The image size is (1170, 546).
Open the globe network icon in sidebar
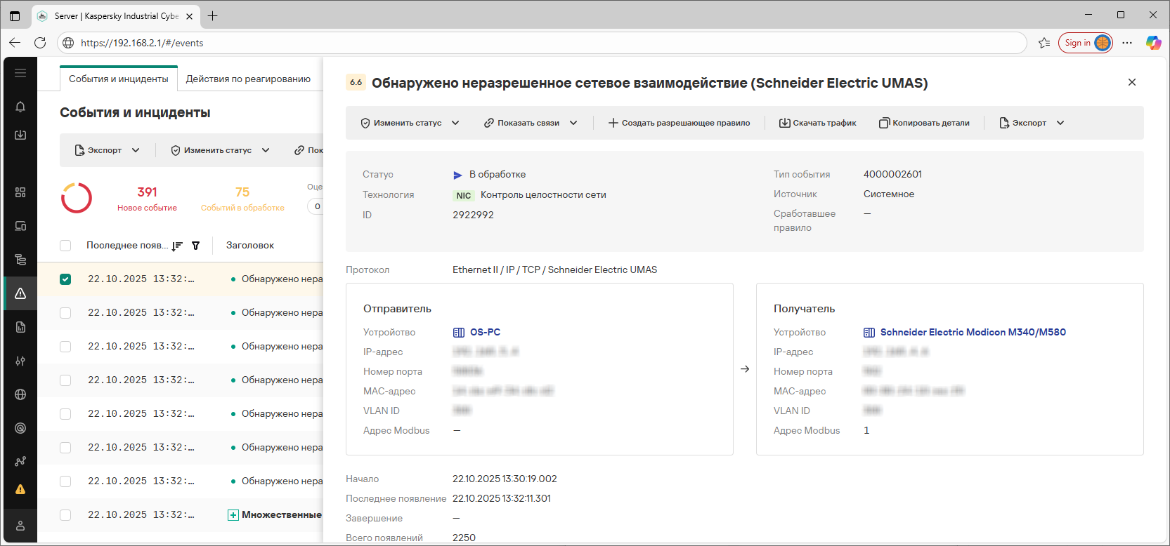pyautogui.click(x=20, y=394)
